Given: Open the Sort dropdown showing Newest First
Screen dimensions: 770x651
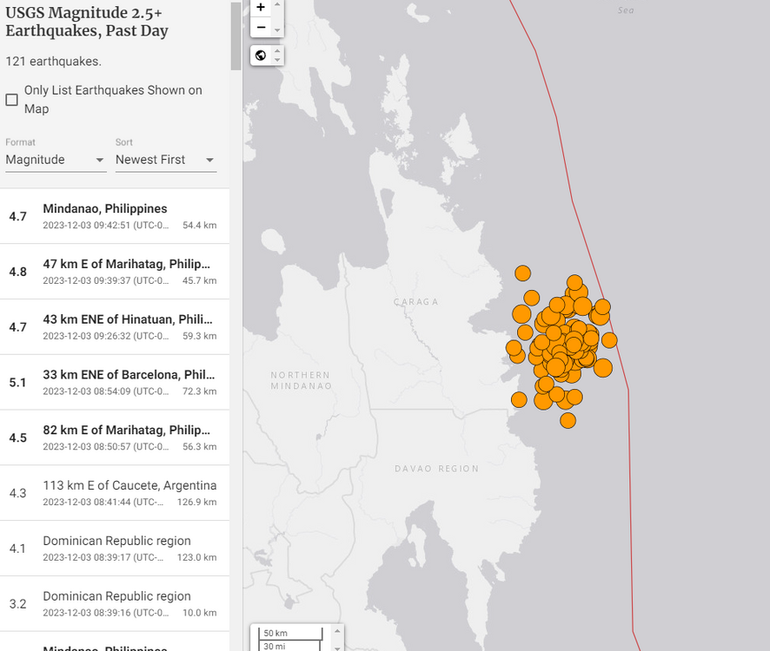Looking at the screenshot, I should pos(165,160).
